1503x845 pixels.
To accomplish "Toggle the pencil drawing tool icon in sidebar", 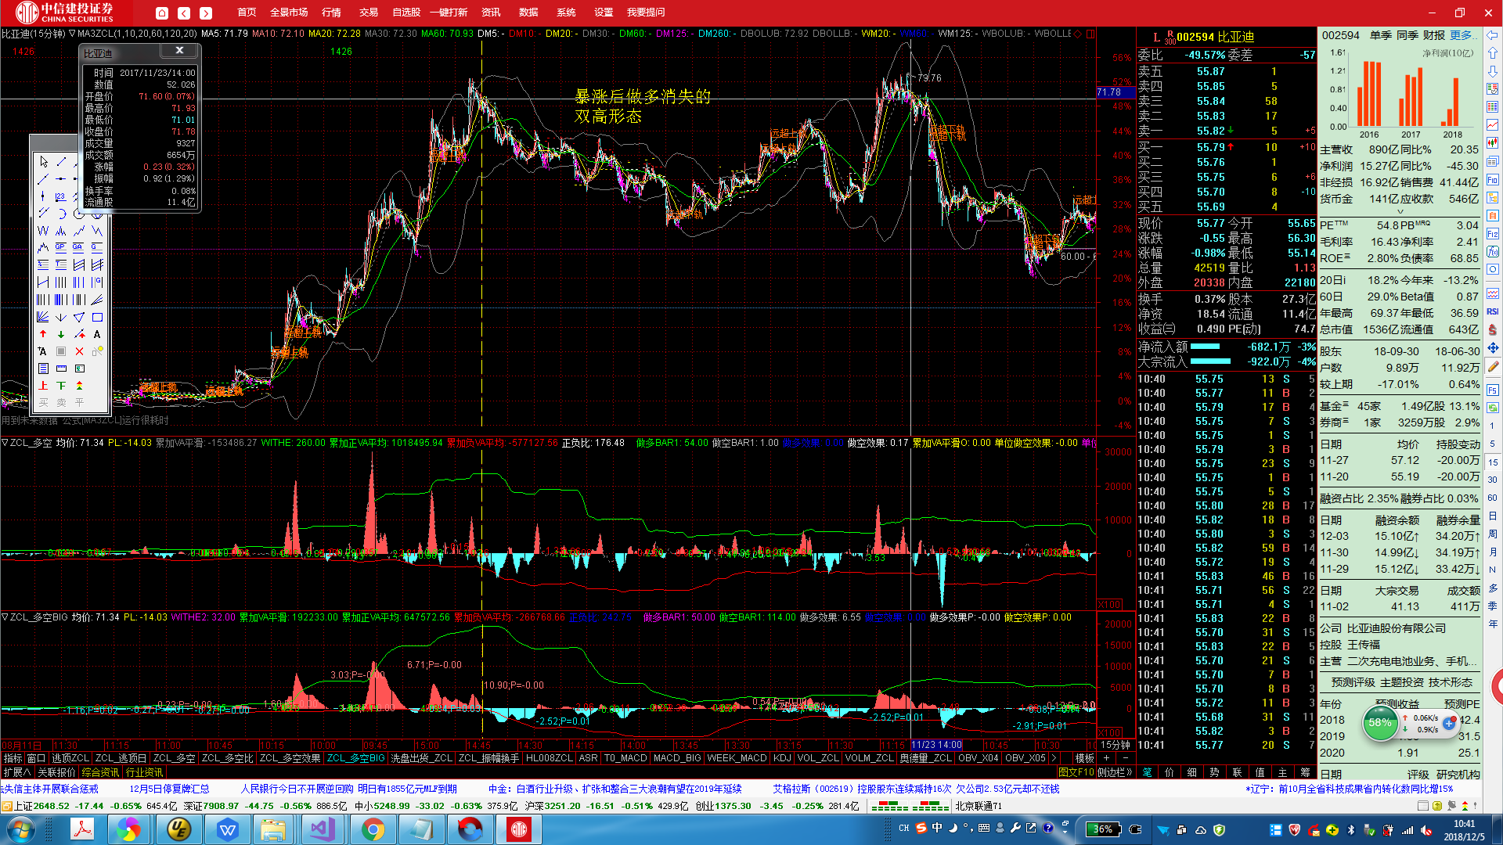I will 1493,366.
